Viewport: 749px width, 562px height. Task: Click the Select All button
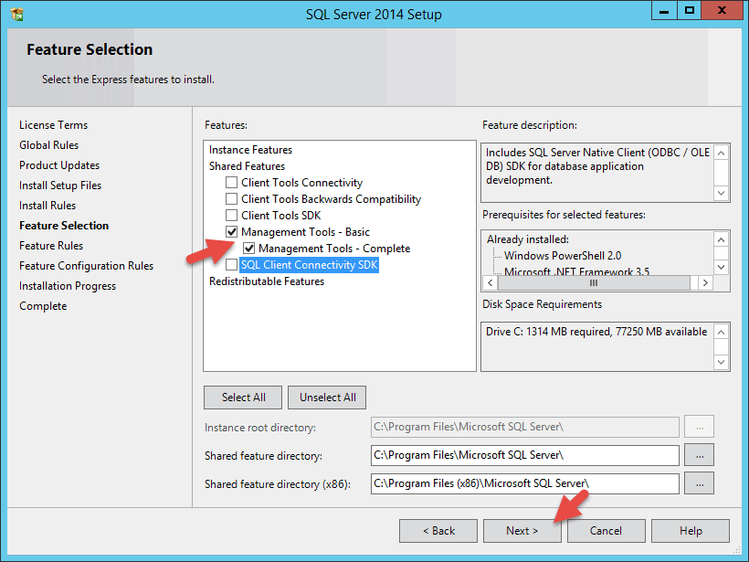(243, 398)
